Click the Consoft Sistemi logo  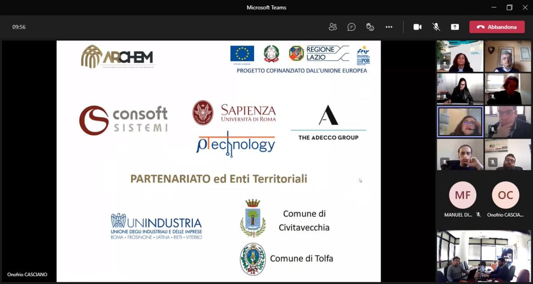pyautogui.click(x=123, y=120)
